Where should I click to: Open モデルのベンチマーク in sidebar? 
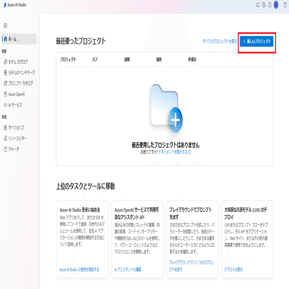(x=19, y=73)
